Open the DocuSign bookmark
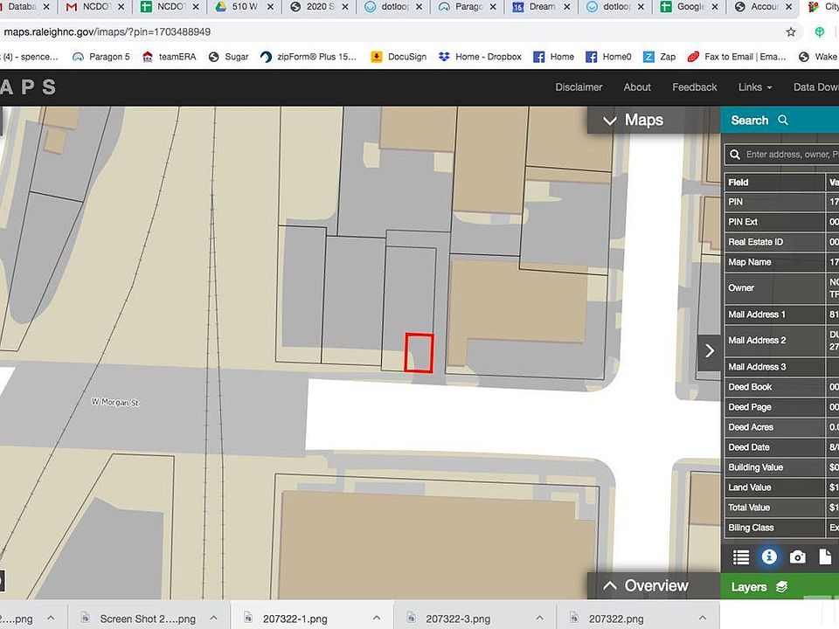 399,57
